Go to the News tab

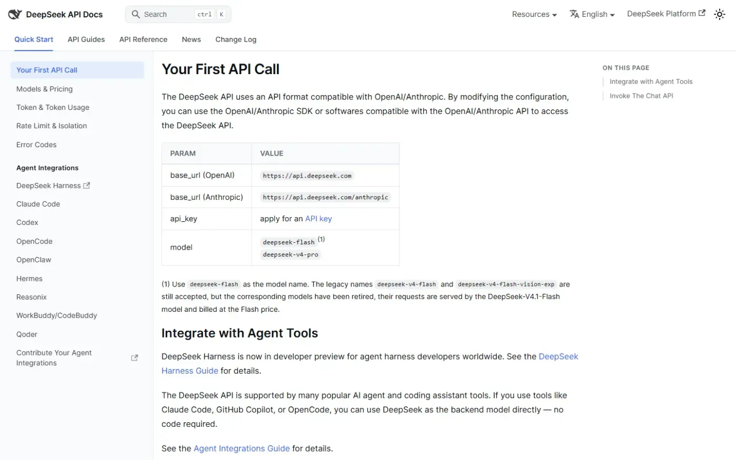pos(191,39)
